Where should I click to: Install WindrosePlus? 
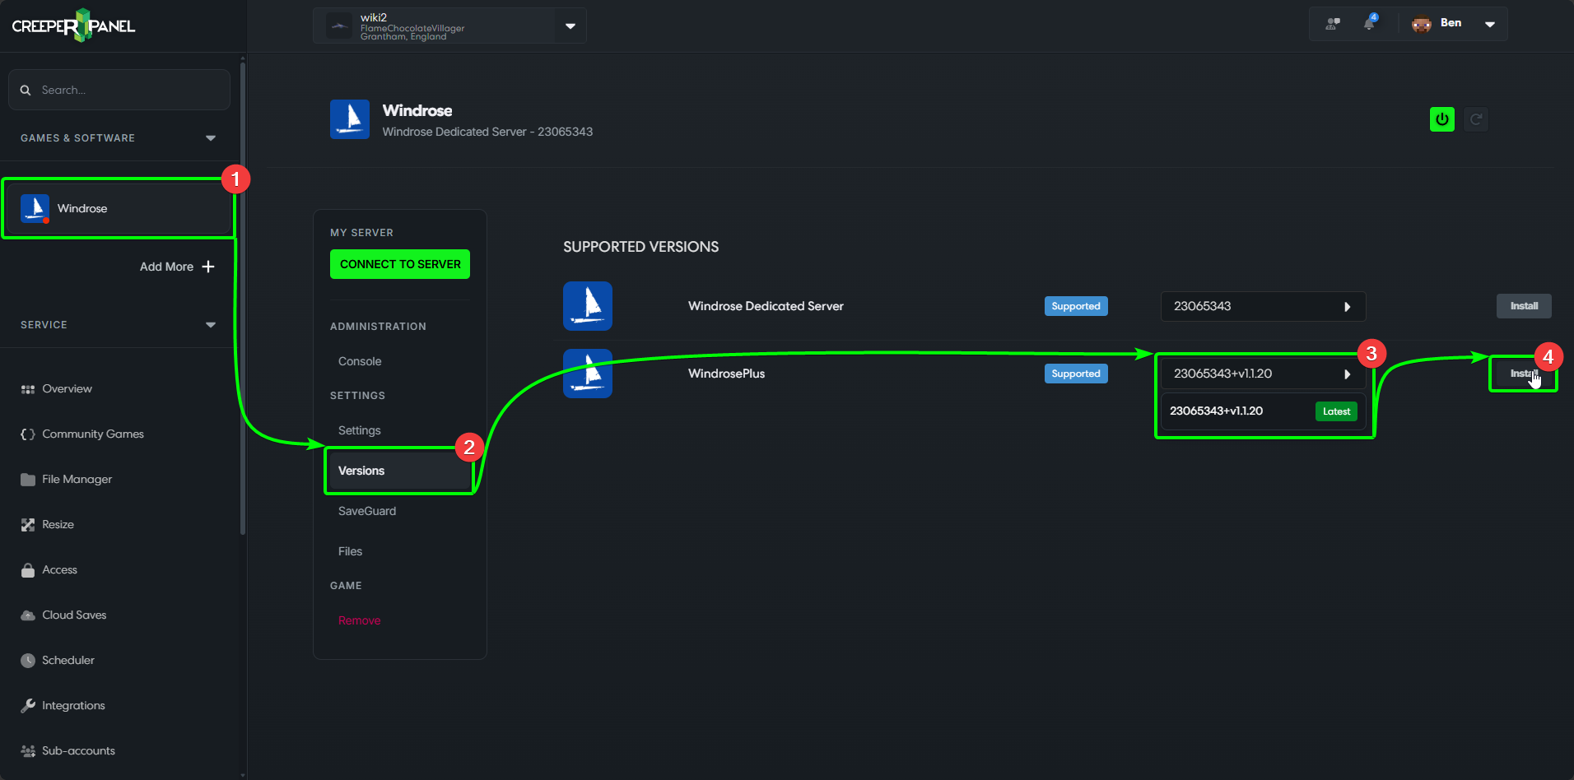click(1524, 374)
